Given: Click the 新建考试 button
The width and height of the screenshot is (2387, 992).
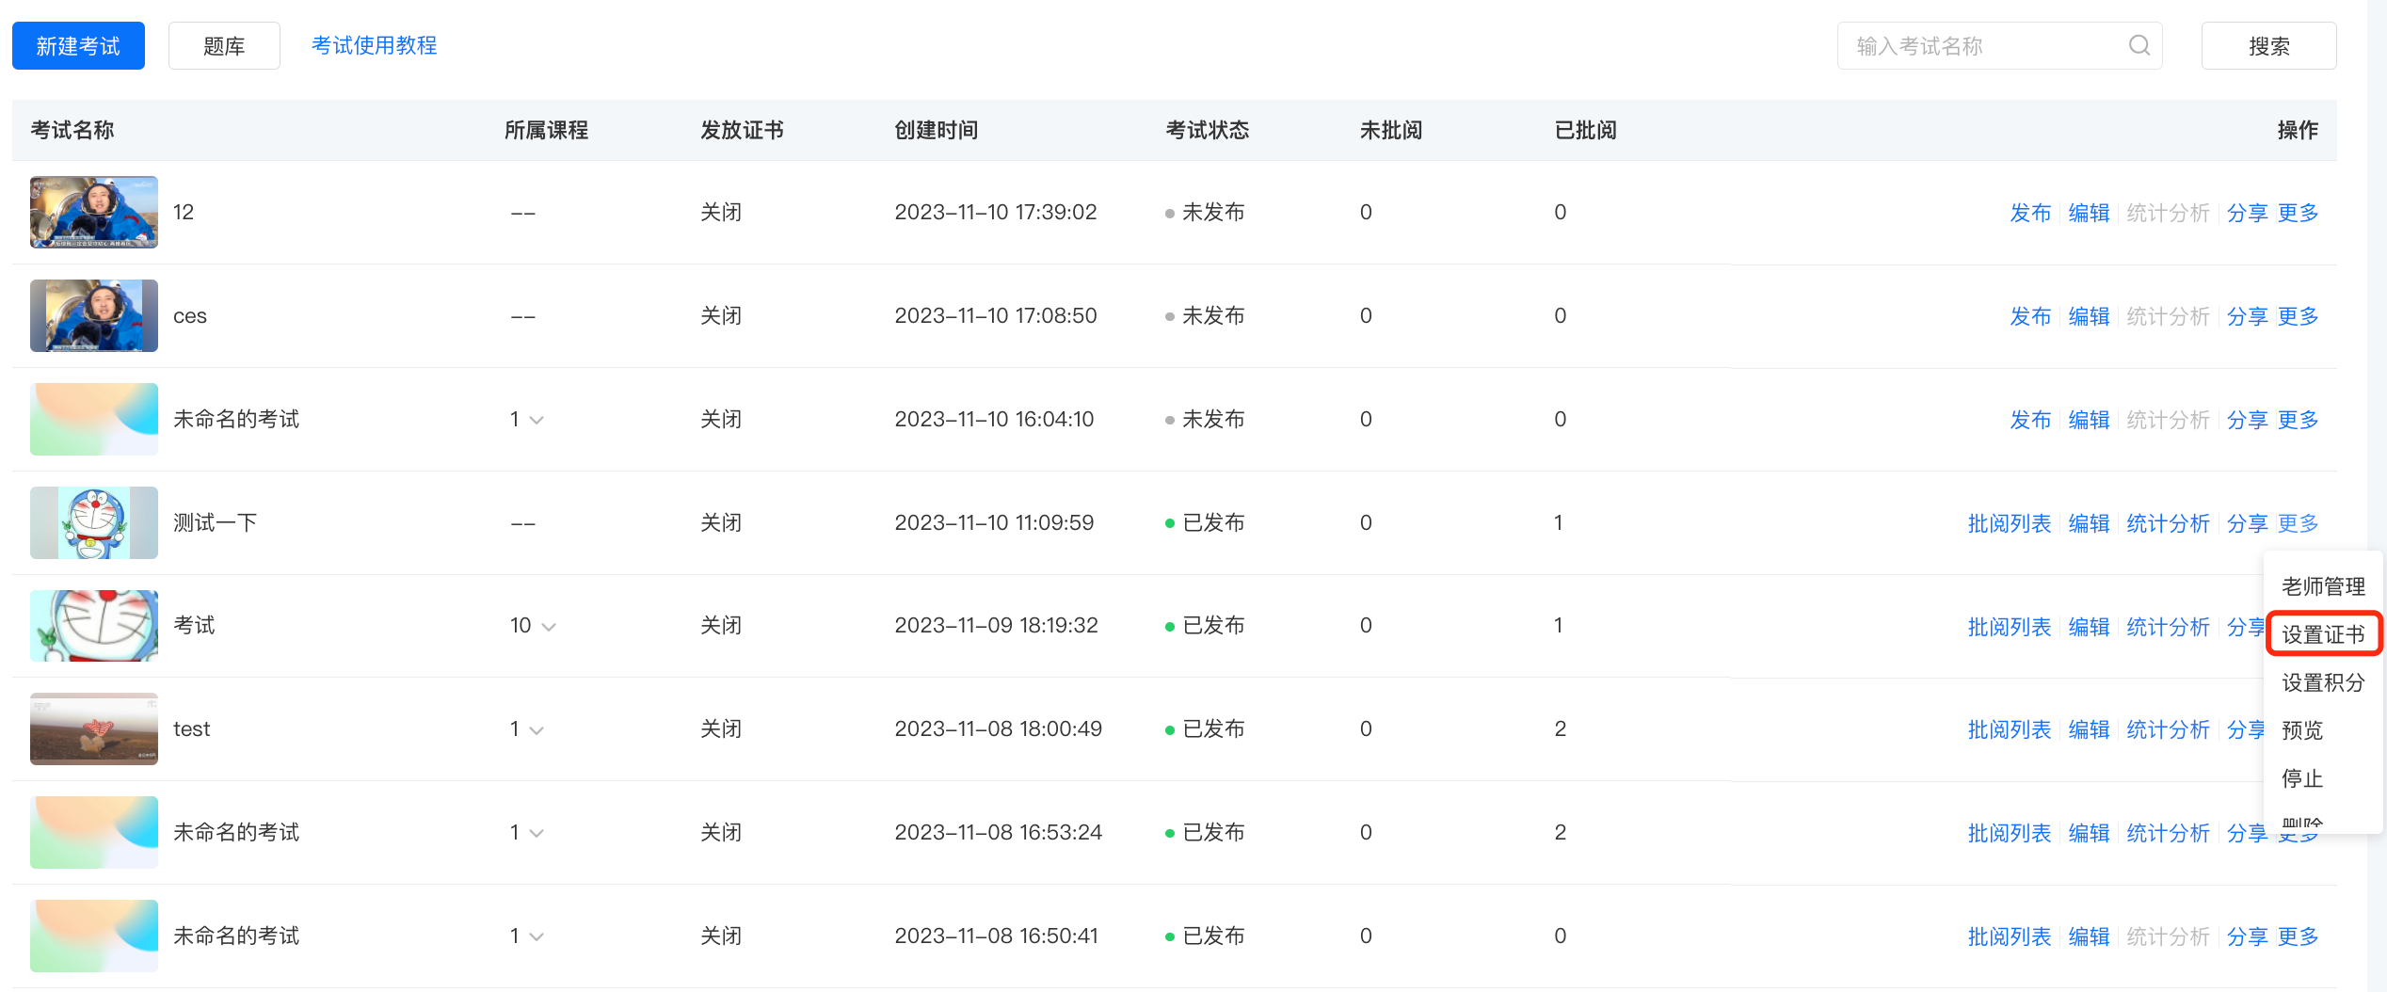Looking at the screenshot, I should 78,46.
